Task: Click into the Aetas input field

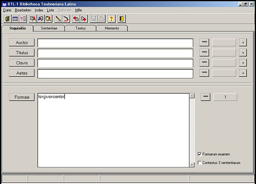Action: tap(115, 74)
